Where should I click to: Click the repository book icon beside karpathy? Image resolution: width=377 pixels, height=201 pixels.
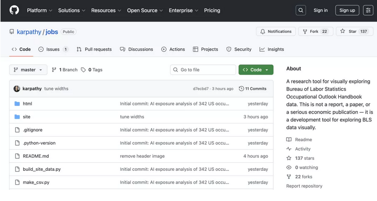[12, 32]
